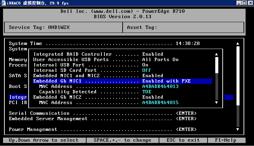The width and height of the screenshot is (254, 146).
Task: Click the Asset Tag field
Action: [183, 27]
